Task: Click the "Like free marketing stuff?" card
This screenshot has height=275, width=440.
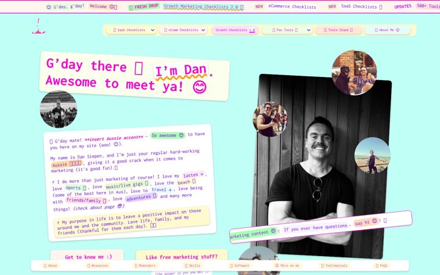Action: click(182, 256)
